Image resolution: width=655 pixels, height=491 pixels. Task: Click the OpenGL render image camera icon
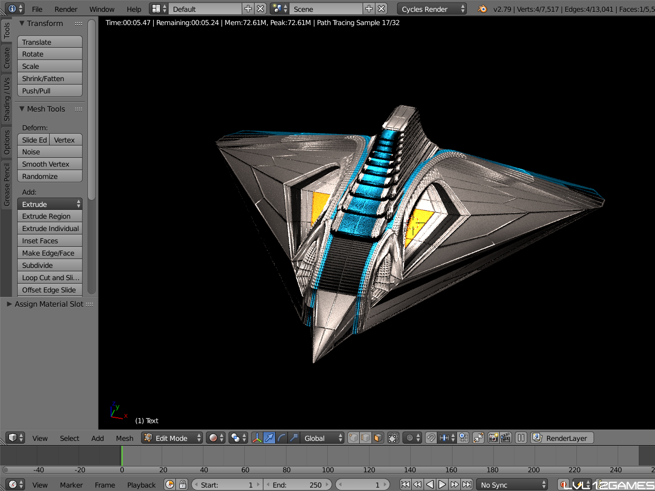click(x=493, y=438)
